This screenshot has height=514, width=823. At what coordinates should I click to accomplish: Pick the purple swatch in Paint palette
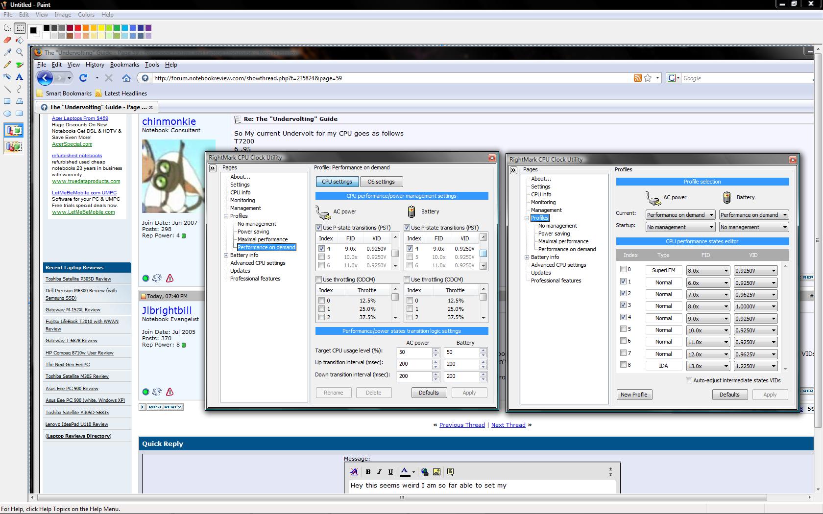[148, 28]
